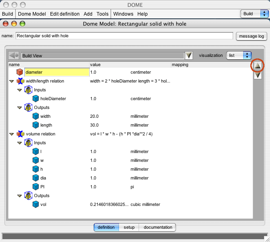
Task: Click the back arrow beside Build View
Action: click(x=14, y=55)
